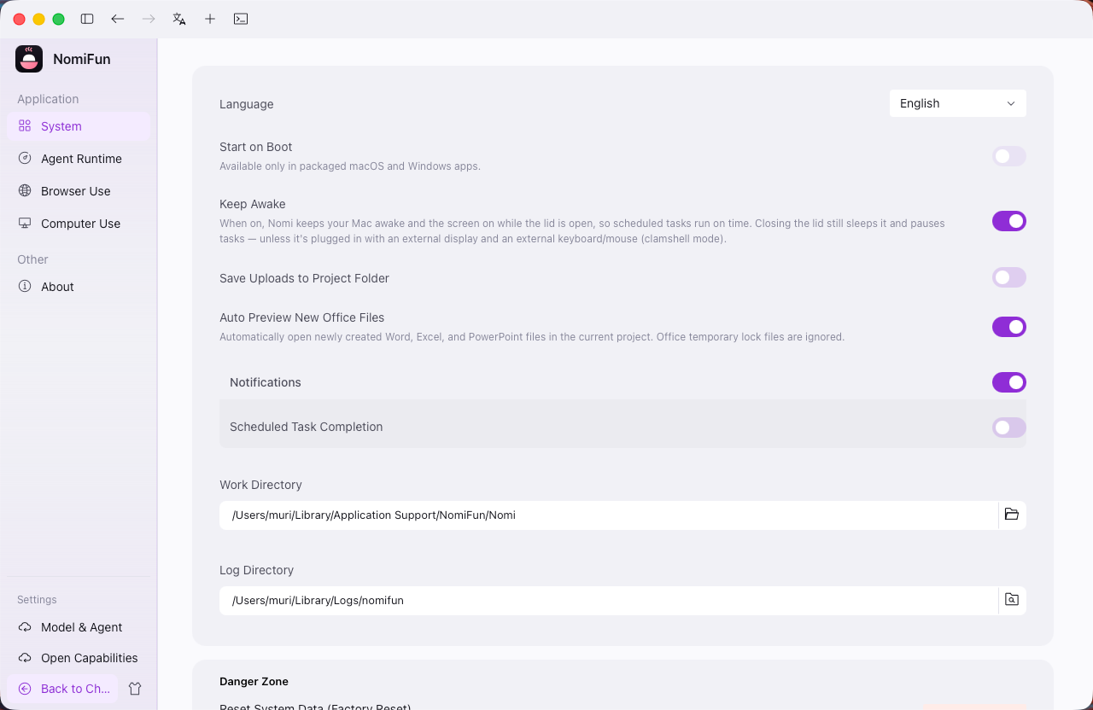
Task: Click the Browser Use globe icon
Action: (x=25, y=190)
